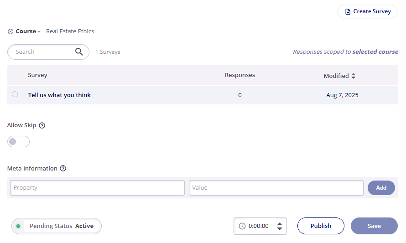The width and height of the screenshot is (406, 243).
Task: Open the Allow Skip help icon
Action: [x=42, y=125]
